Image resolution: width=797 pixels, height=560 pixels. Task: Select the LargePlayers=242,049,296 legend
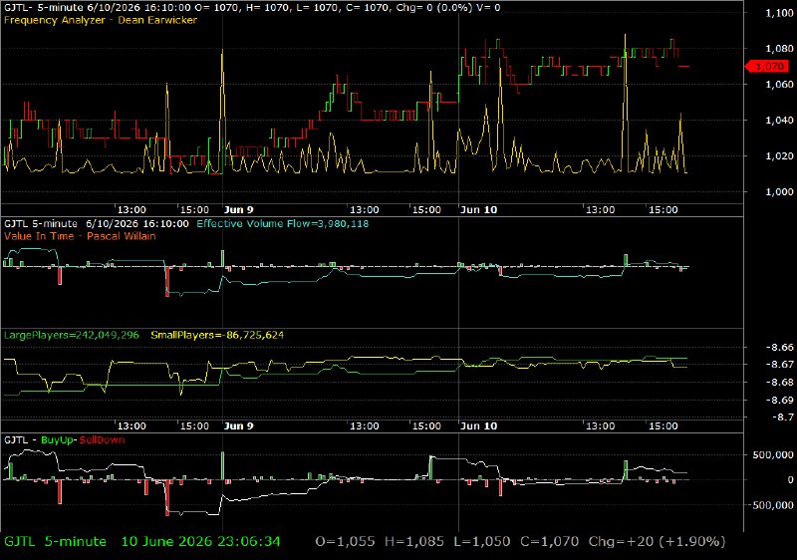pyautogui.click(x=71, y=336)
